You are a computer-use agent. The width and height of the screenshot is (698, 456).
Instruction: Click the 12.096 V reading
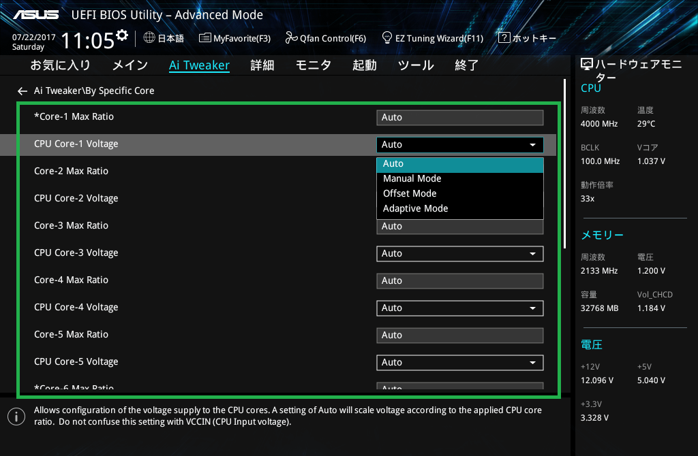597,380
